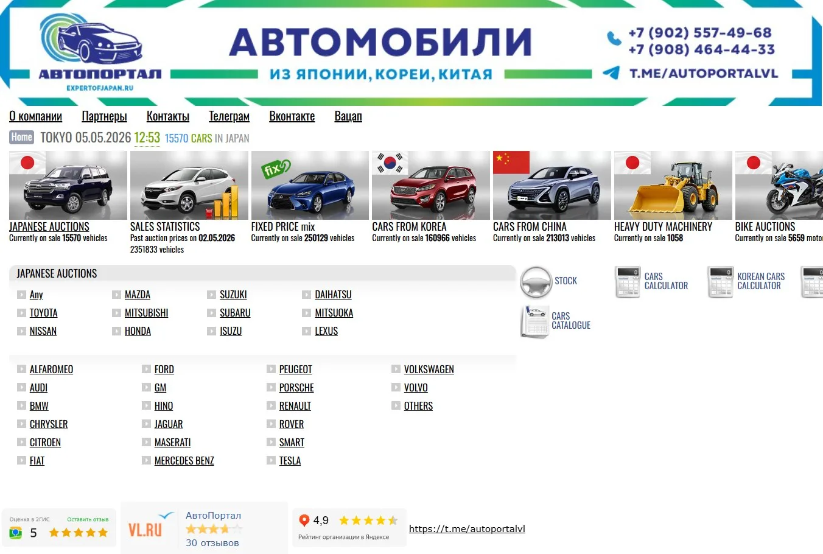Click the arrow bullet beside Suzuki
This screenshot has height=554, width=823.
click(x=212, y=295)
